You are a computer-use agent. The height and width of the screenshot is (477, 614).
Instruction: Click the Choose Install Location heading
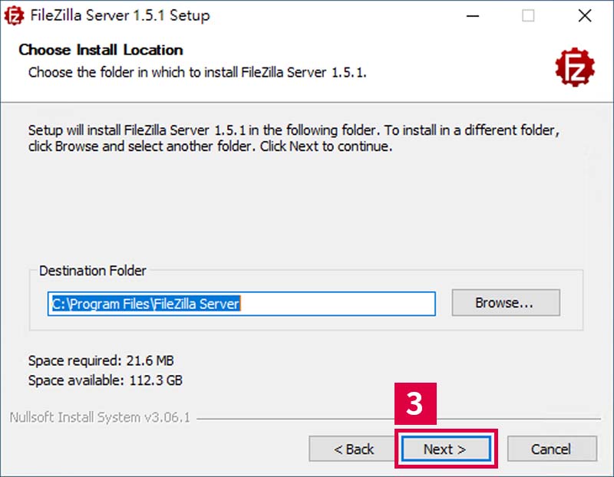pyautogui.click(x=101, y=50)
